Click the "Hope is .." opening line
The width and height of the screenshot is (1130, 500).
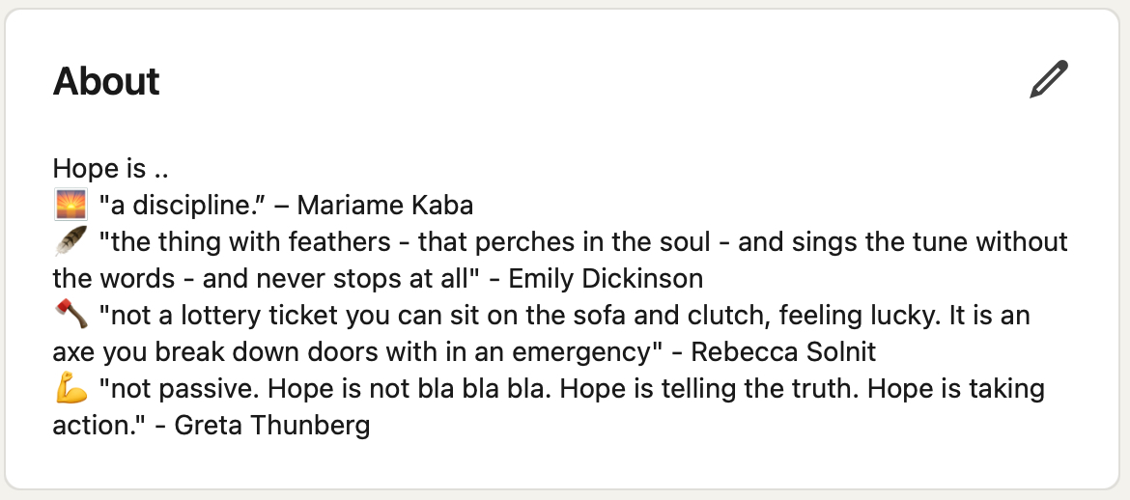click(111, 169)
